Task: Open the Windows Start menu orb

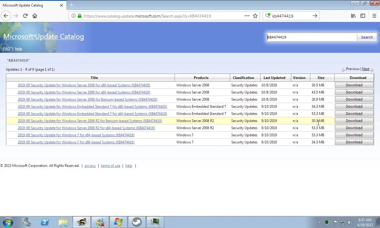Action: pos(8,222)
